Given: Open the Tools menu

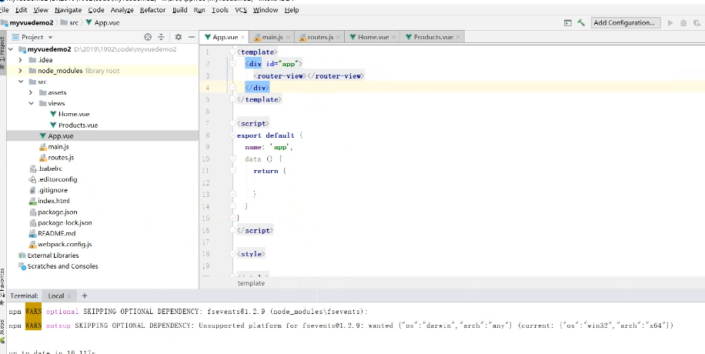Looking at the screenshot, I should point(220,10).
